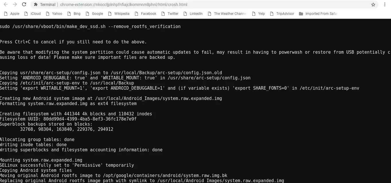Click the page icon beside the Yelp bookmark
Viewport: 391px width, 183px height.
pos(254,13)
